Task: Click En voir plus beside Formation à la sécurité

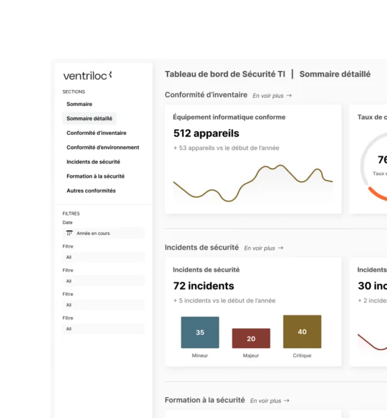Action: (265, 401)
